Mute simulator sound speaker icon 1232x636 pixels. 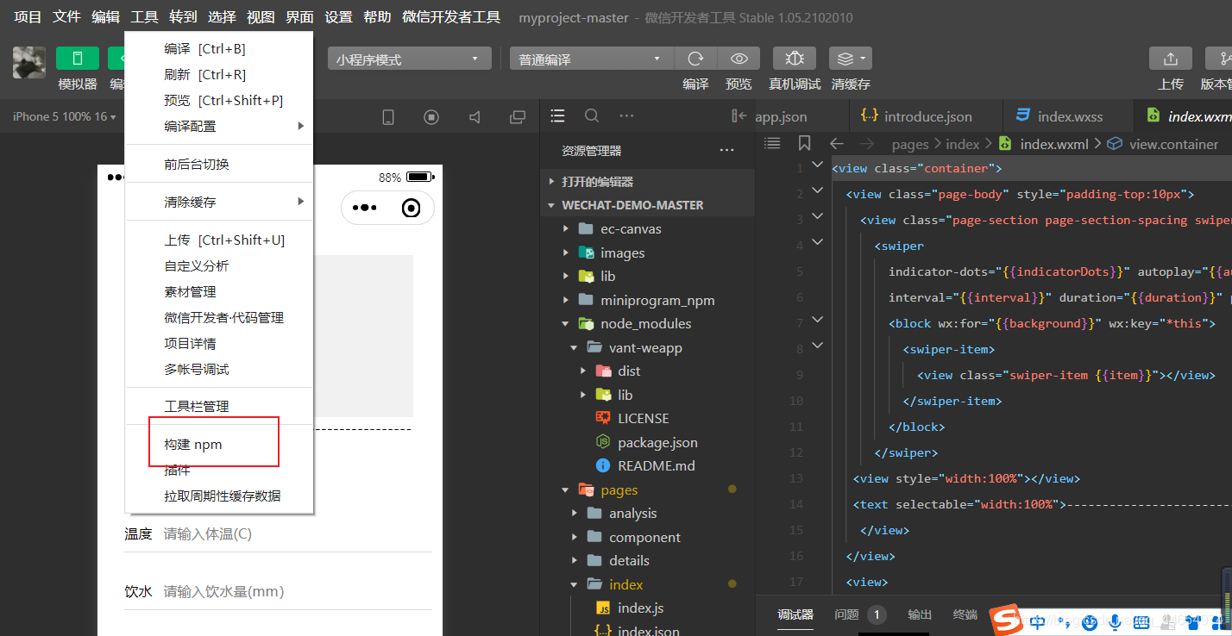(x=475, y=117)
